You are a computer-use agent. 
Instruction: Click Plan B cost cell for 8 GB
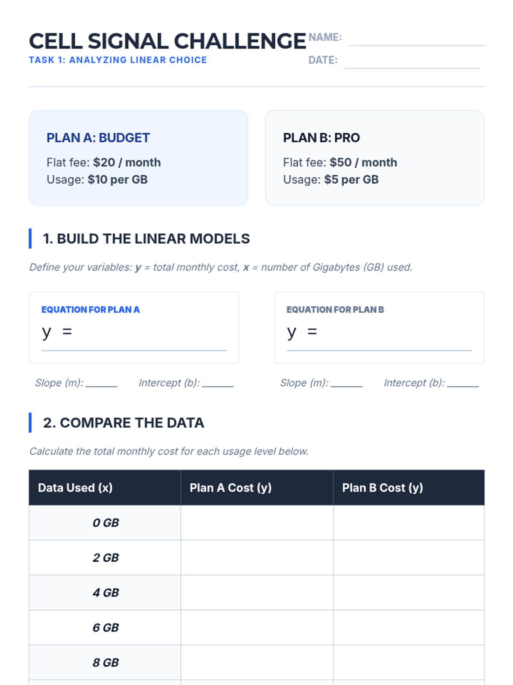[x=409, y=662]
